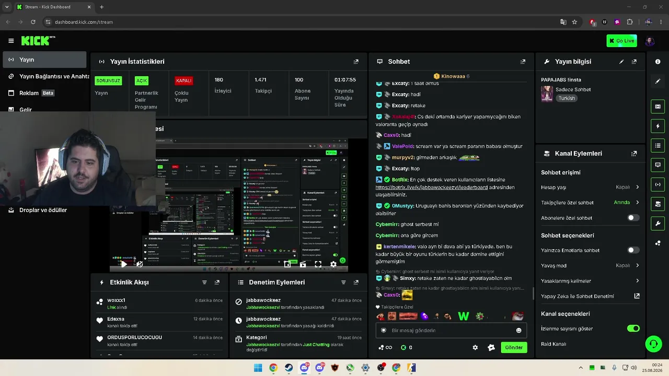This screenshot has width=669, height=376.
Task: Pop out the Yayın İstatistikleri panel
Action: (x=356, y=62)
